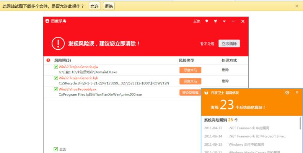Select the Win32.Trojan.Generic.zjw threat name

coord(78,67)
